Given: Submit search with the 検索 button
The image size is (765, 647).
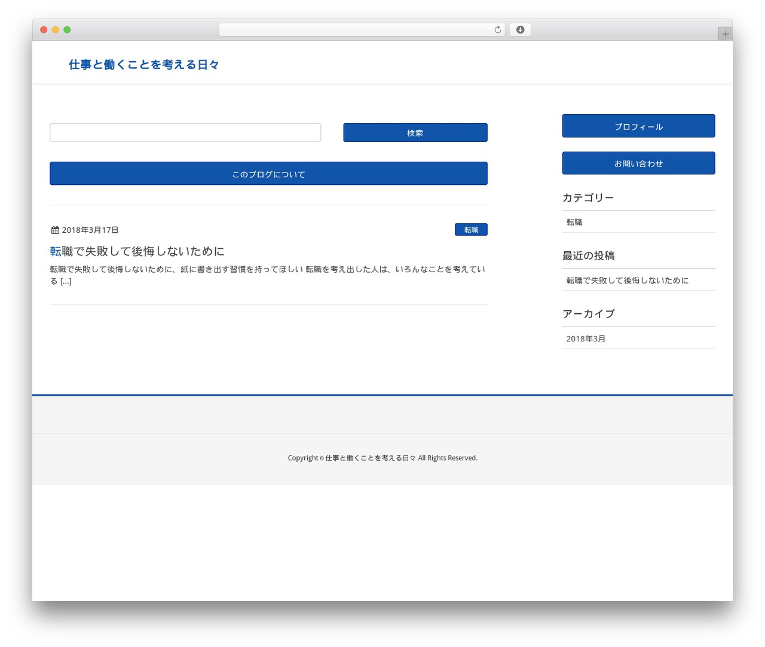Looking at the screenshot, I should (x=415, y=133).
